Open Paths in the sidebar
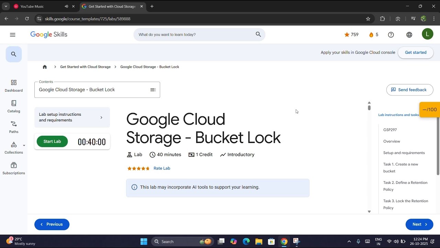 click(14, 127)
